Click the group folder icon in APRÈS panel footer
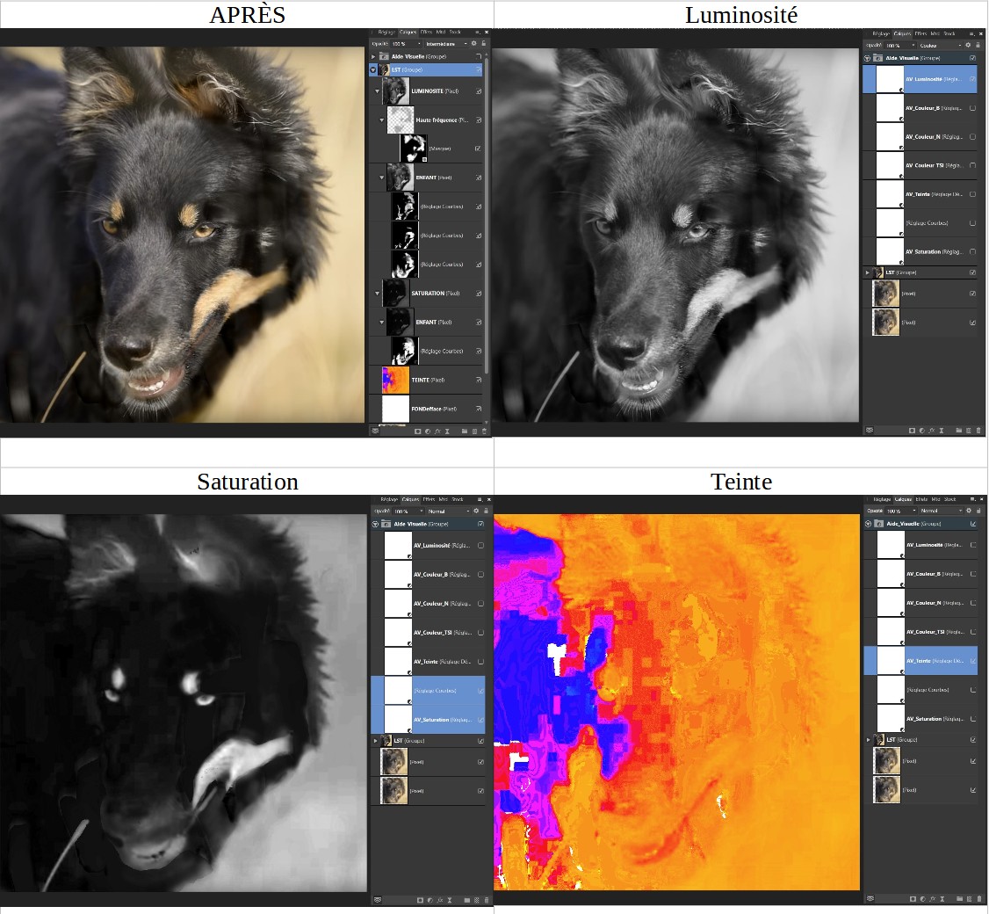 [x=465, y=432]
